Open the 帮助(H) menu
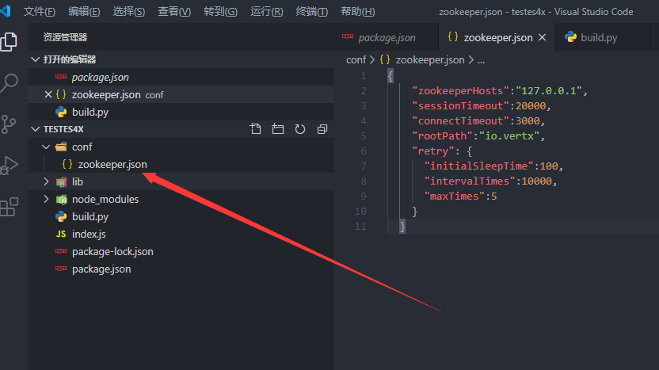 (x=358, y=11)
